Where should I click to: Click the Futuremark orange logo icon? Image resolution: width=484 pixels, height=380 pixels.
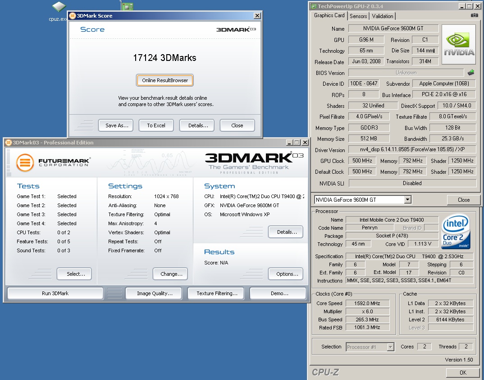(25, 162)
